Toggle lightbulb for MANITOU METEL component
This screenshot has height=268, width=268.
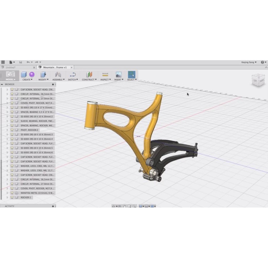tap(12, 193)
